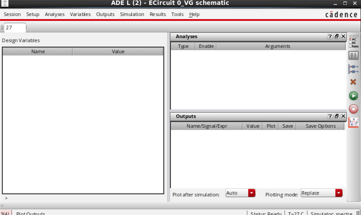Undock the Outputs panel
The height and width of the screenshot is (215, 361).
coord(337,116)
